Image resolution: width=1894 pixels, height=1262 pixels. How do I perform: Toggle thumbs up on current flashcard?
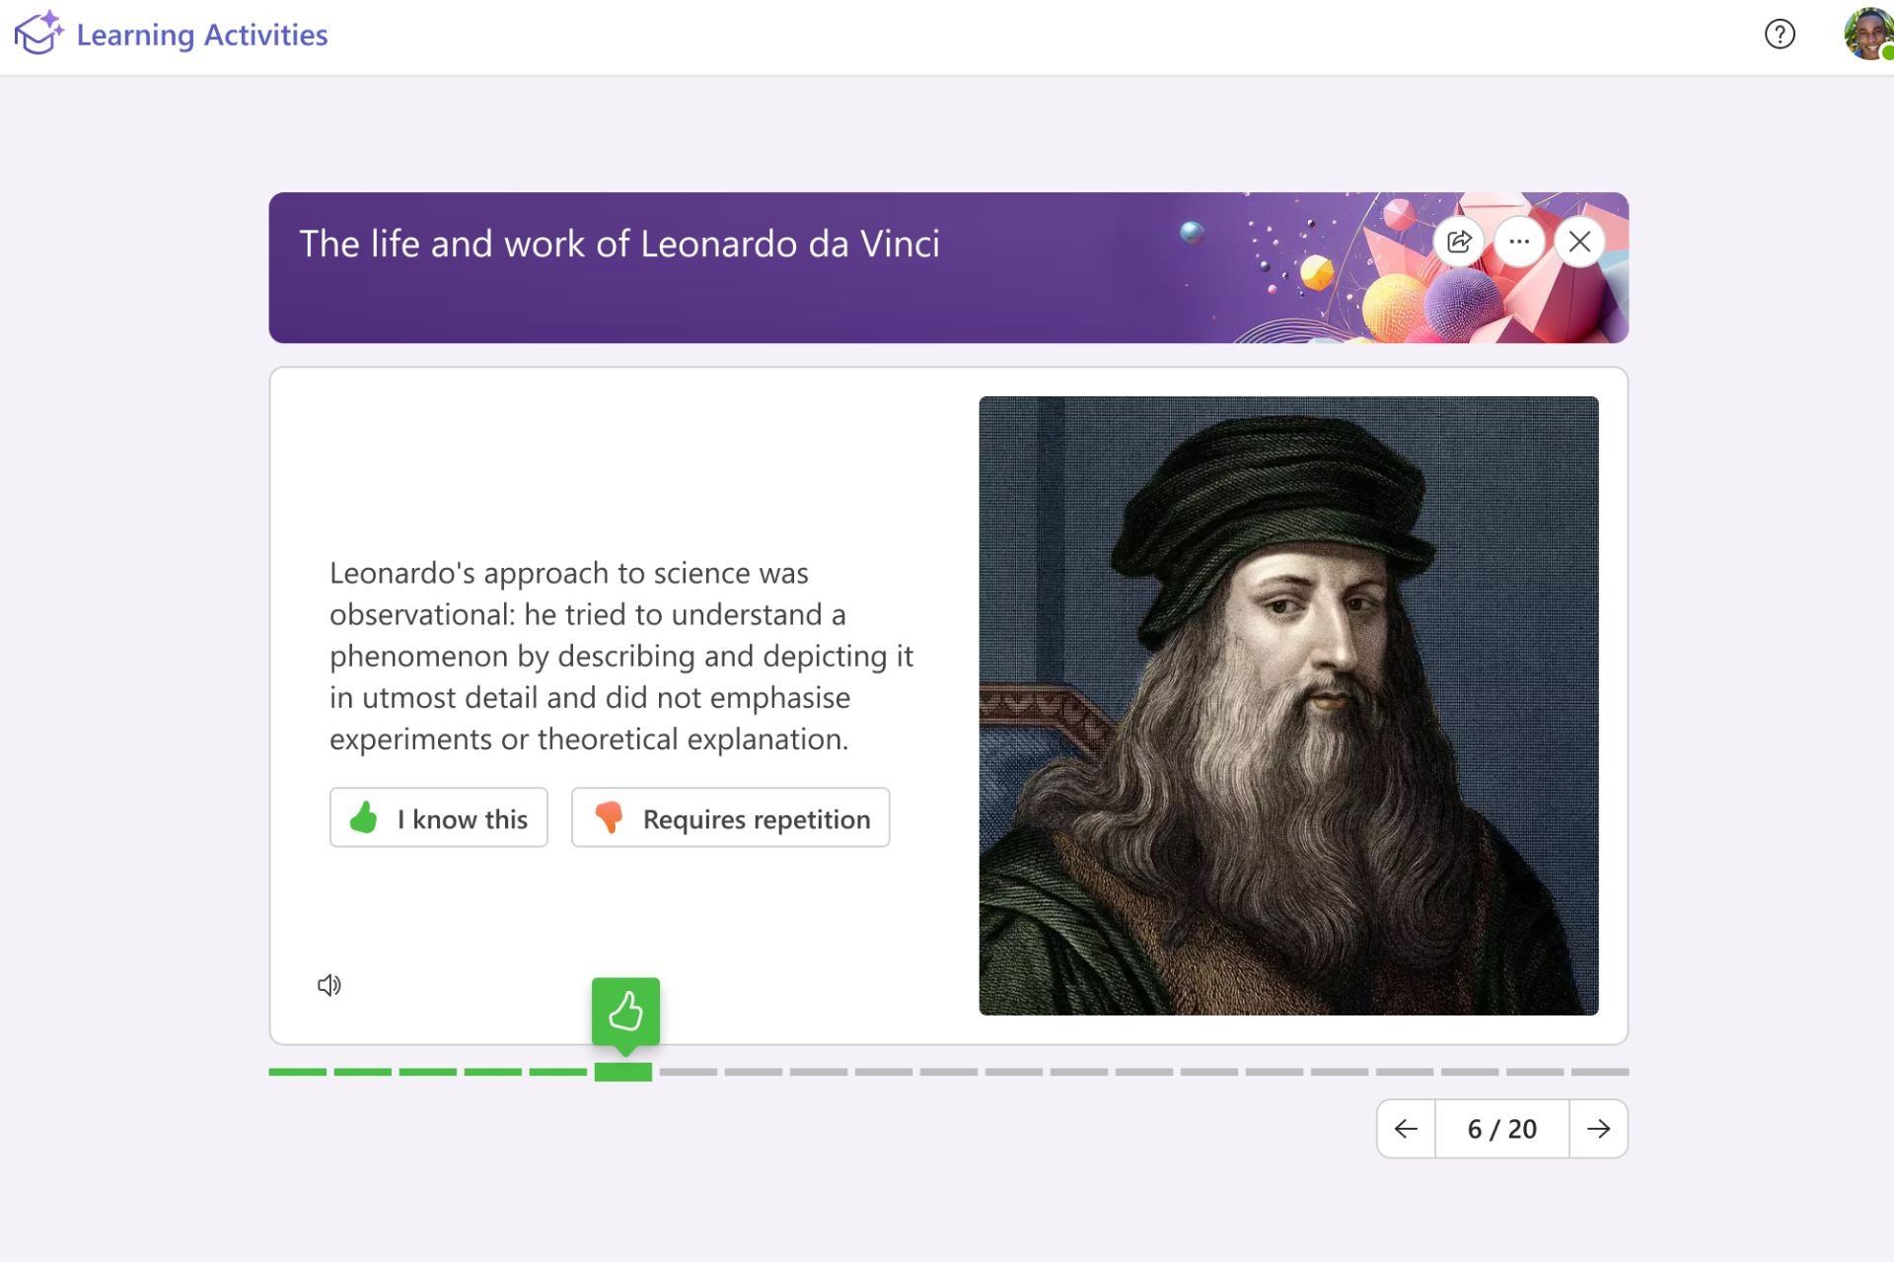438,817
